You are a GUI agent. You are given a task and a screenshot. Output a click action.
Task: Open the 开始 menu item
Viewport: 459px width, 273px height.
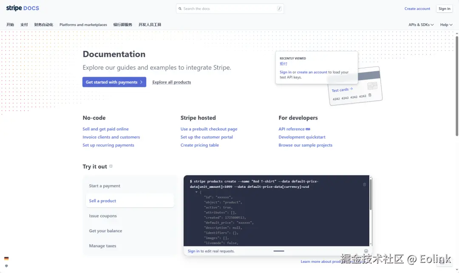[x=10, y=25]
